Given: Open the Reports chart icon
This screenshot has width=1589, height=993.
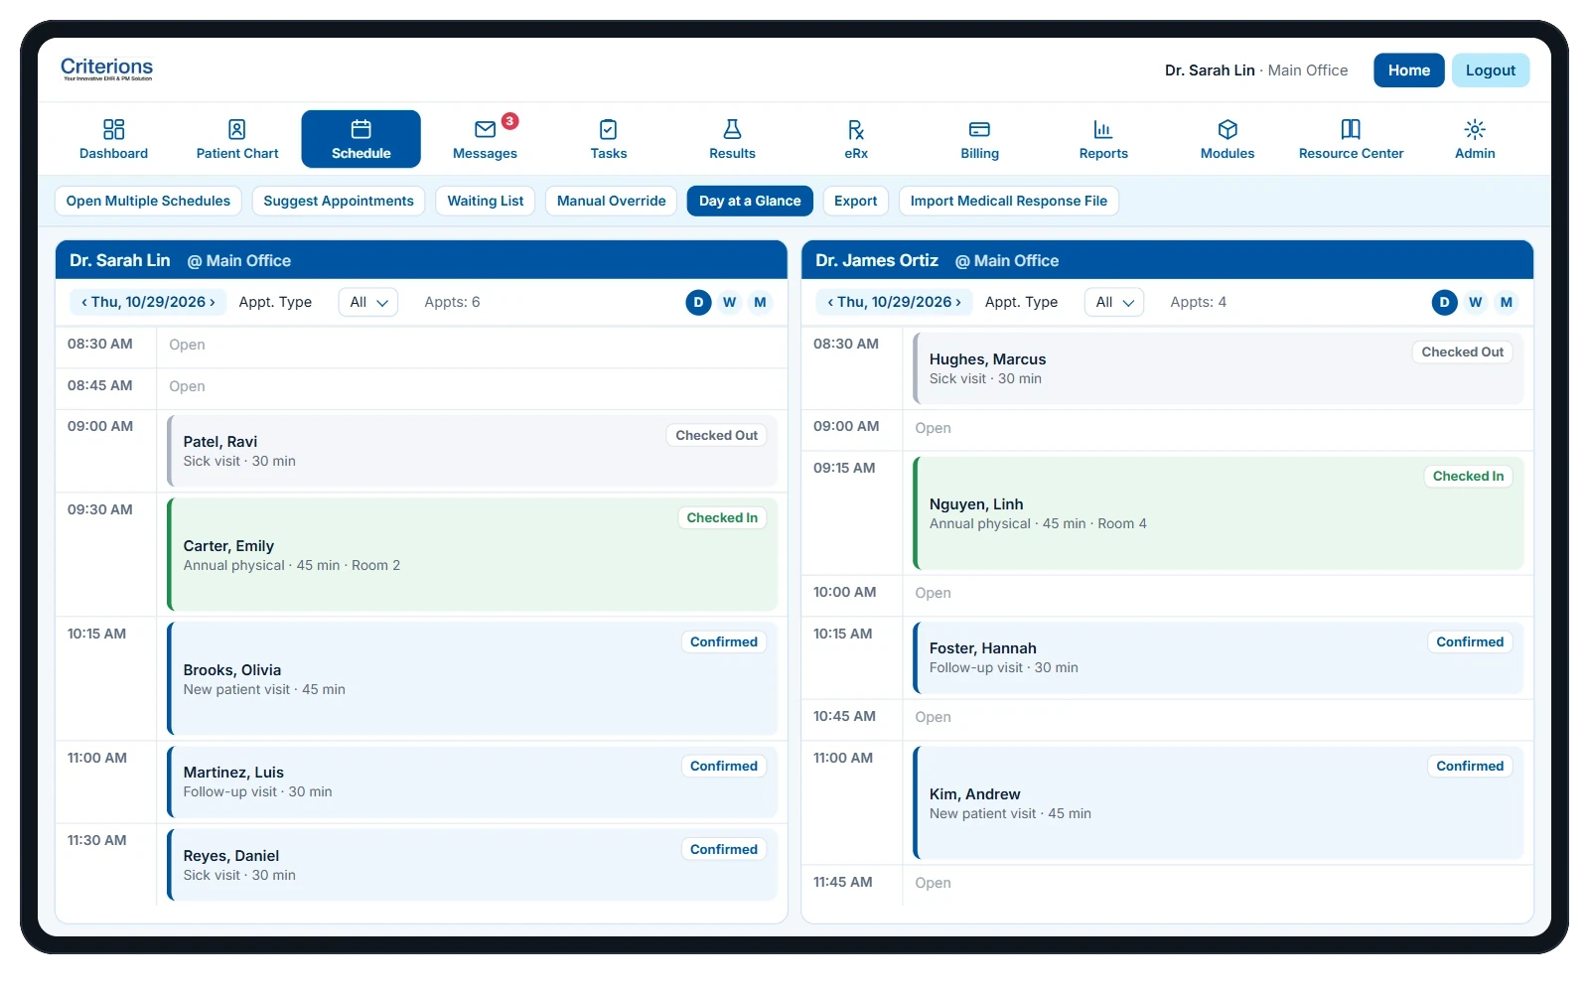Looking at the screenshot, I should [1103, 130].
